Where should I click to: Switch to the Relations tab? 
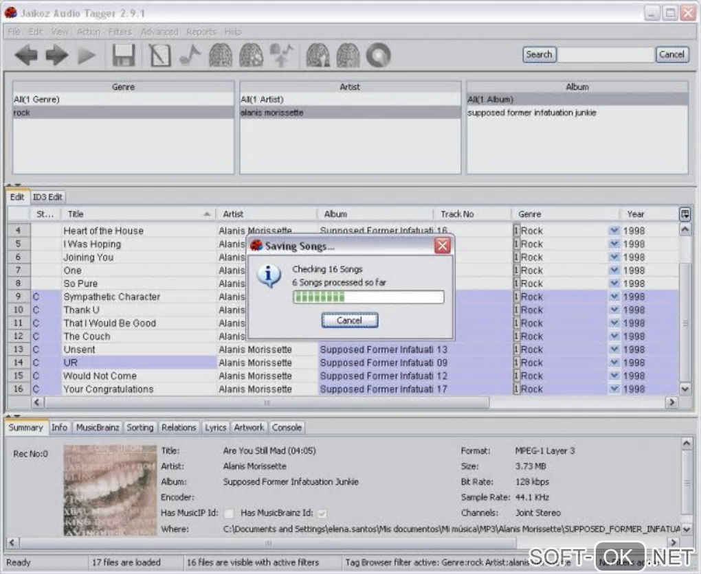(x=179, y=428)
